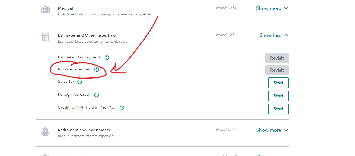The image size is (355, 156).
Task: Select the Estimates and Other Taxes Paid heading
Action: click(87, 35)
